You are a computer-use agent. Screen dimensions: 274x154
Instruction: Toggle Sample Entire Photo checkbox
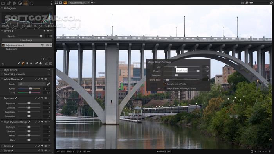[165, 84]
